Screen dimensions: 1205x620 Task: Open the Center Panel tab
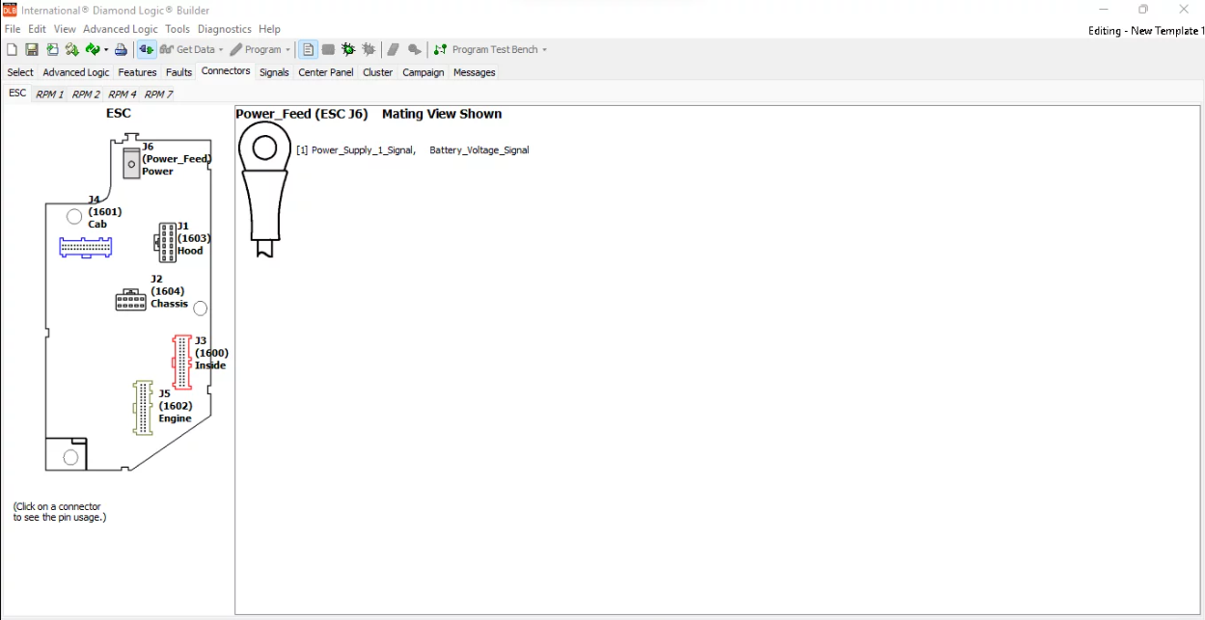tap(325, 72)
